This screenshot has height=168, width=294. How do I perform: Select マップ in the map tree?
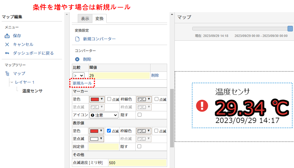[x=19, y=74]
